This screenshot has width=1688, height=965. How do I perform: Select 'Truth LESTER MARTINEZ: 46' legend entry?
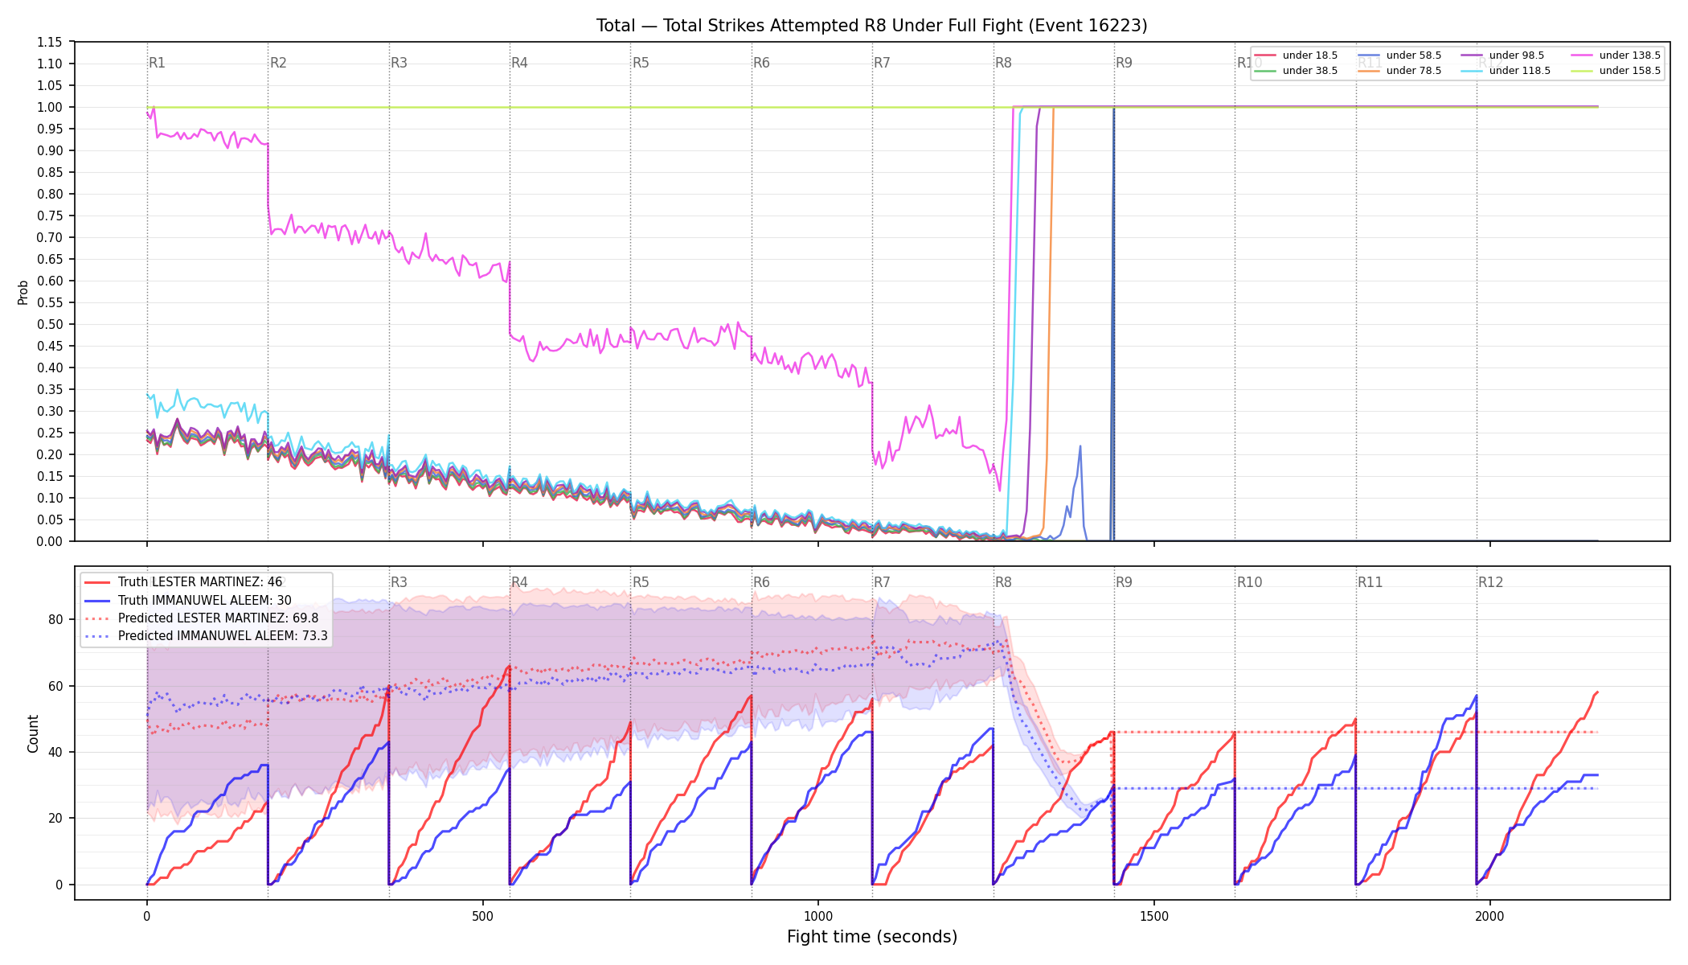click(x=200, y=582)
